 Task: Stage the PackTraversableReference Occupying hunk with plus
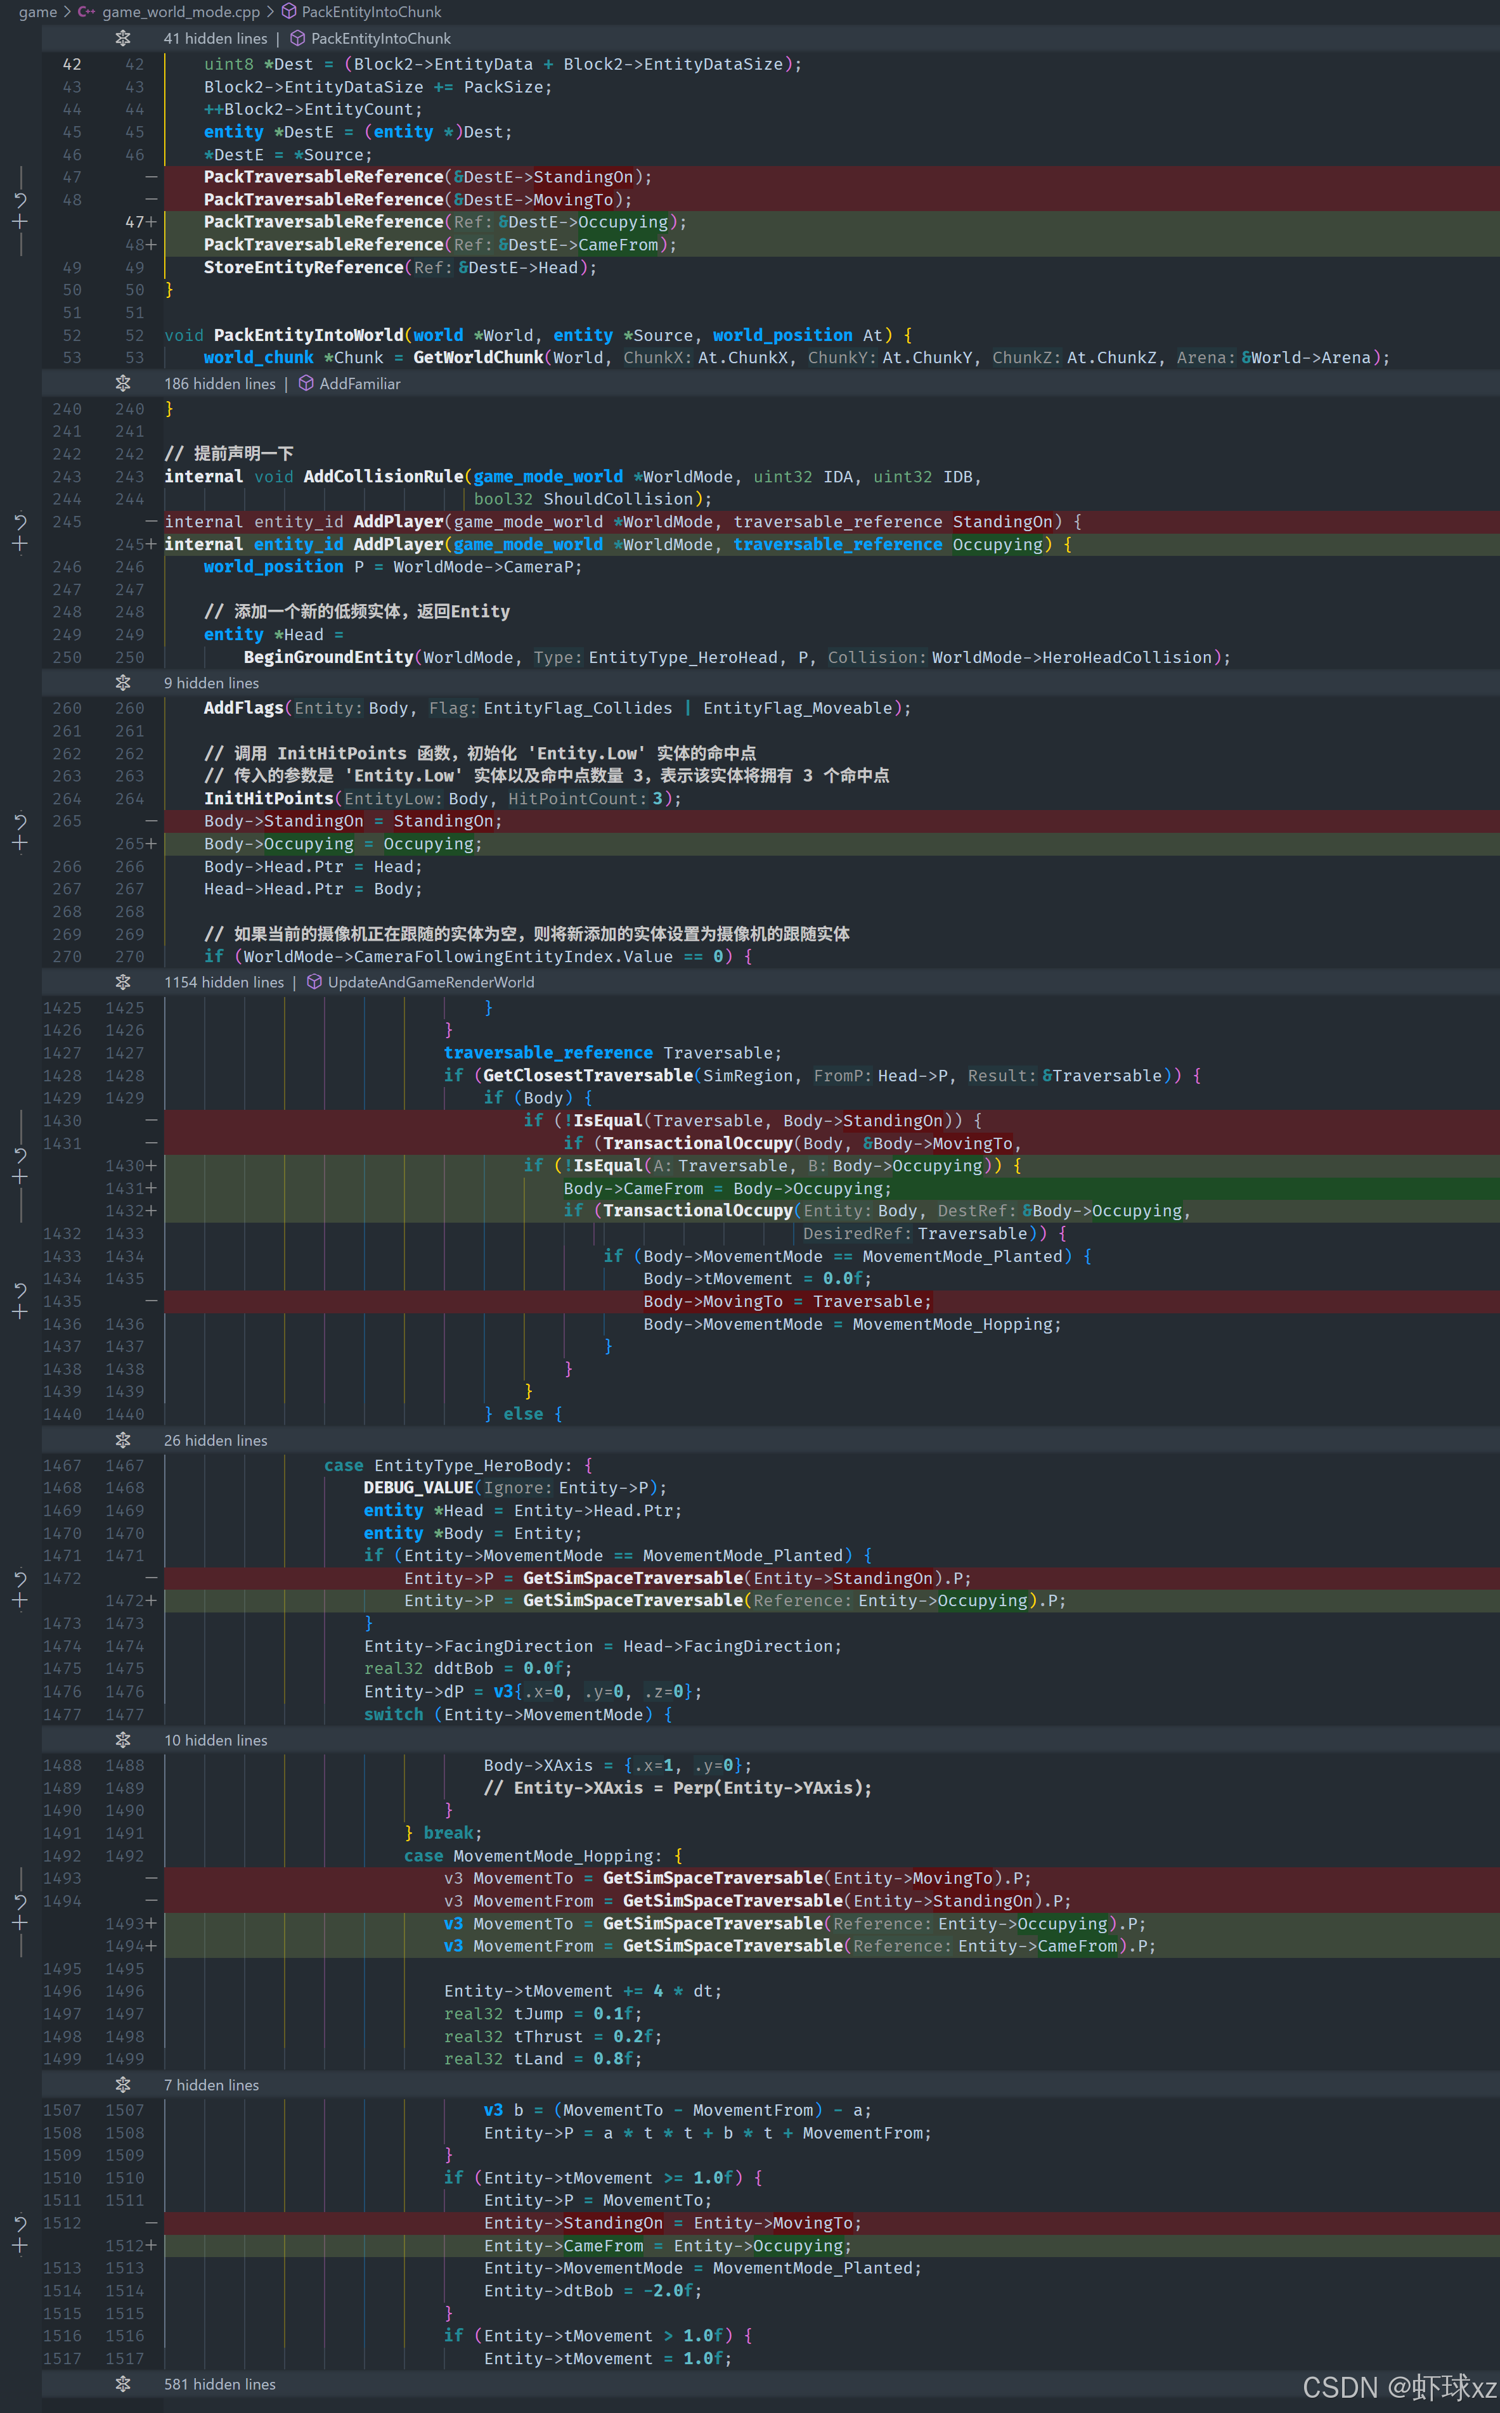(20, 222)
